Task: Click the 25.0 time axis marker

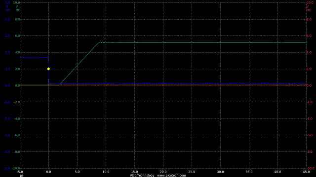Action: 192,172
